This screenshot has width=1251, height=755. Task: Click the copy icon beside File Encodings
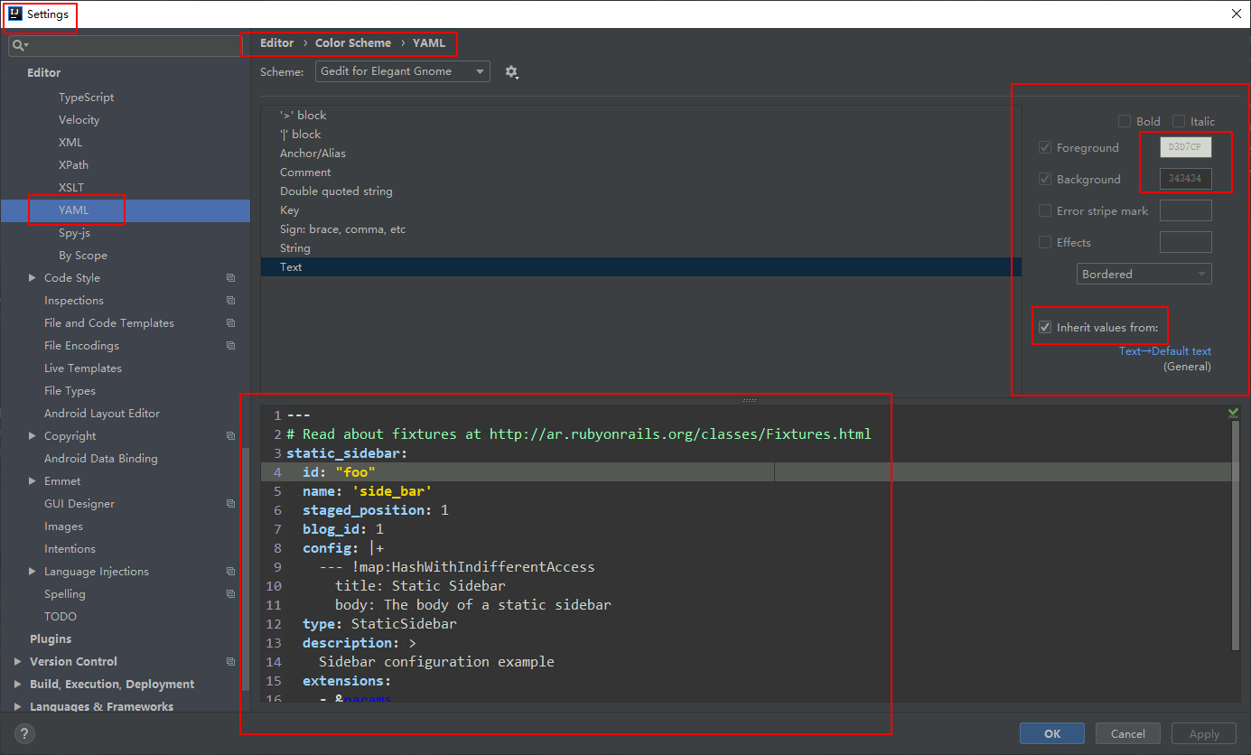[x=231, y=346]
